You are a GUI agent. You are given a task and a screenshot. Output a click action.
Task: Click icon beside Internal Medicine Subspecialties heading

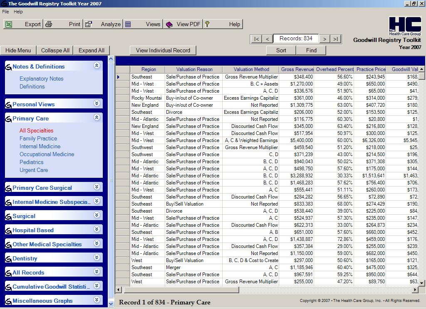pos(8,202)
